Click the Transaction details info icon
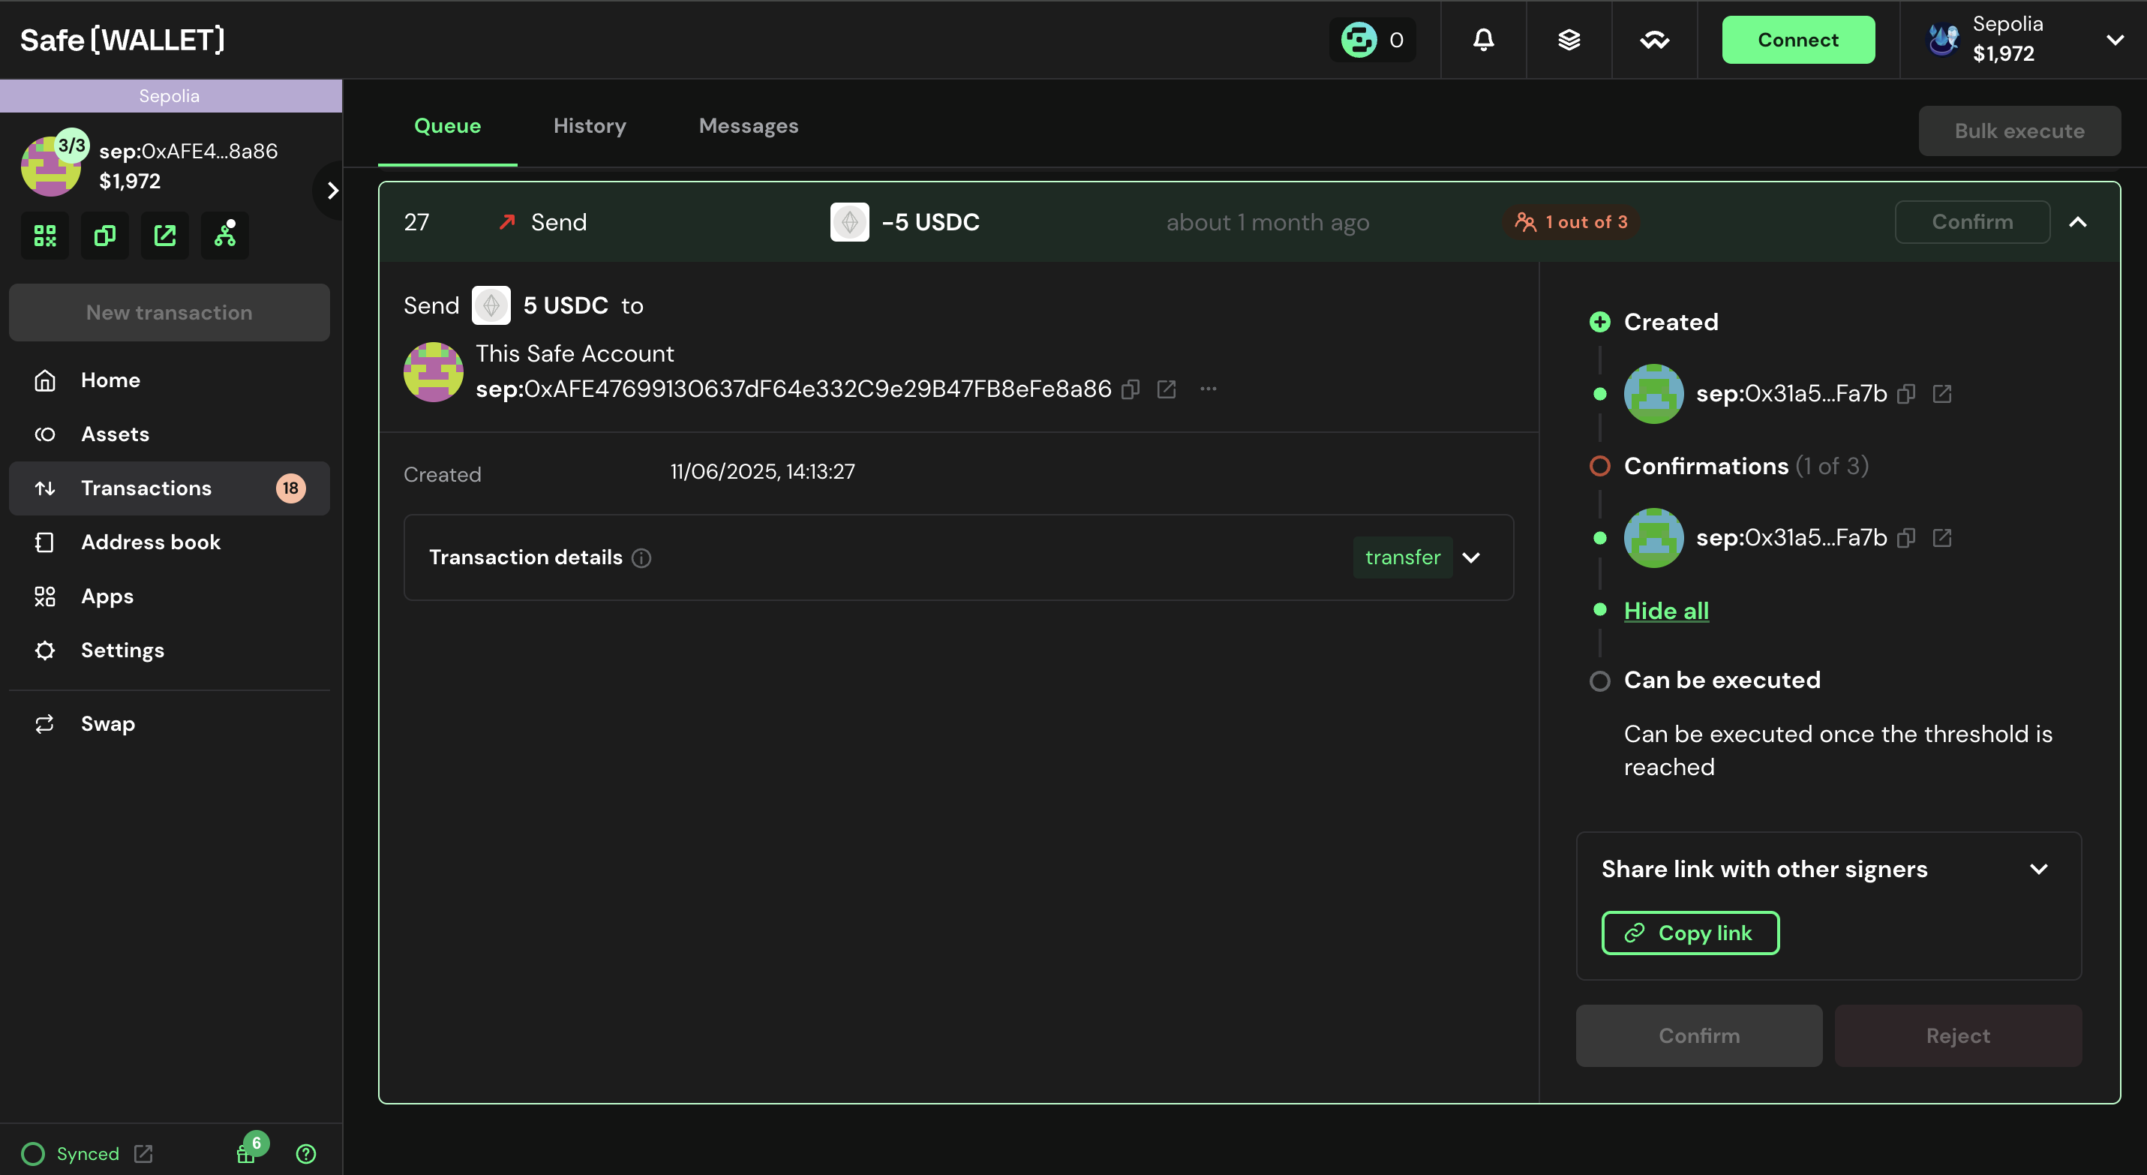 (x=641, y=558)
